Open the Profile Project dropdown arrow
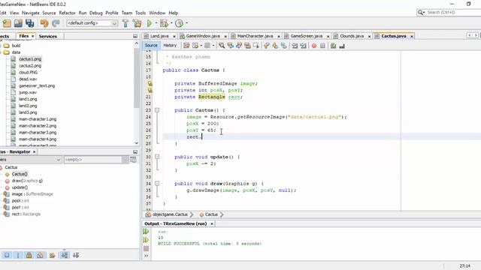The height and width of the screenshot is (270, 481). coord(186,23)
